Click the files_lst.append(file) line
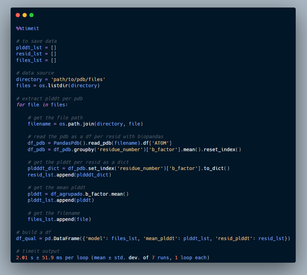 59,219
